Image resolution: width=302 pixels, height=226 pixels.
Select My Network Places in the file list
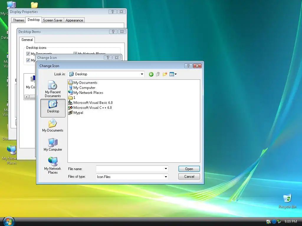point(86,93)
